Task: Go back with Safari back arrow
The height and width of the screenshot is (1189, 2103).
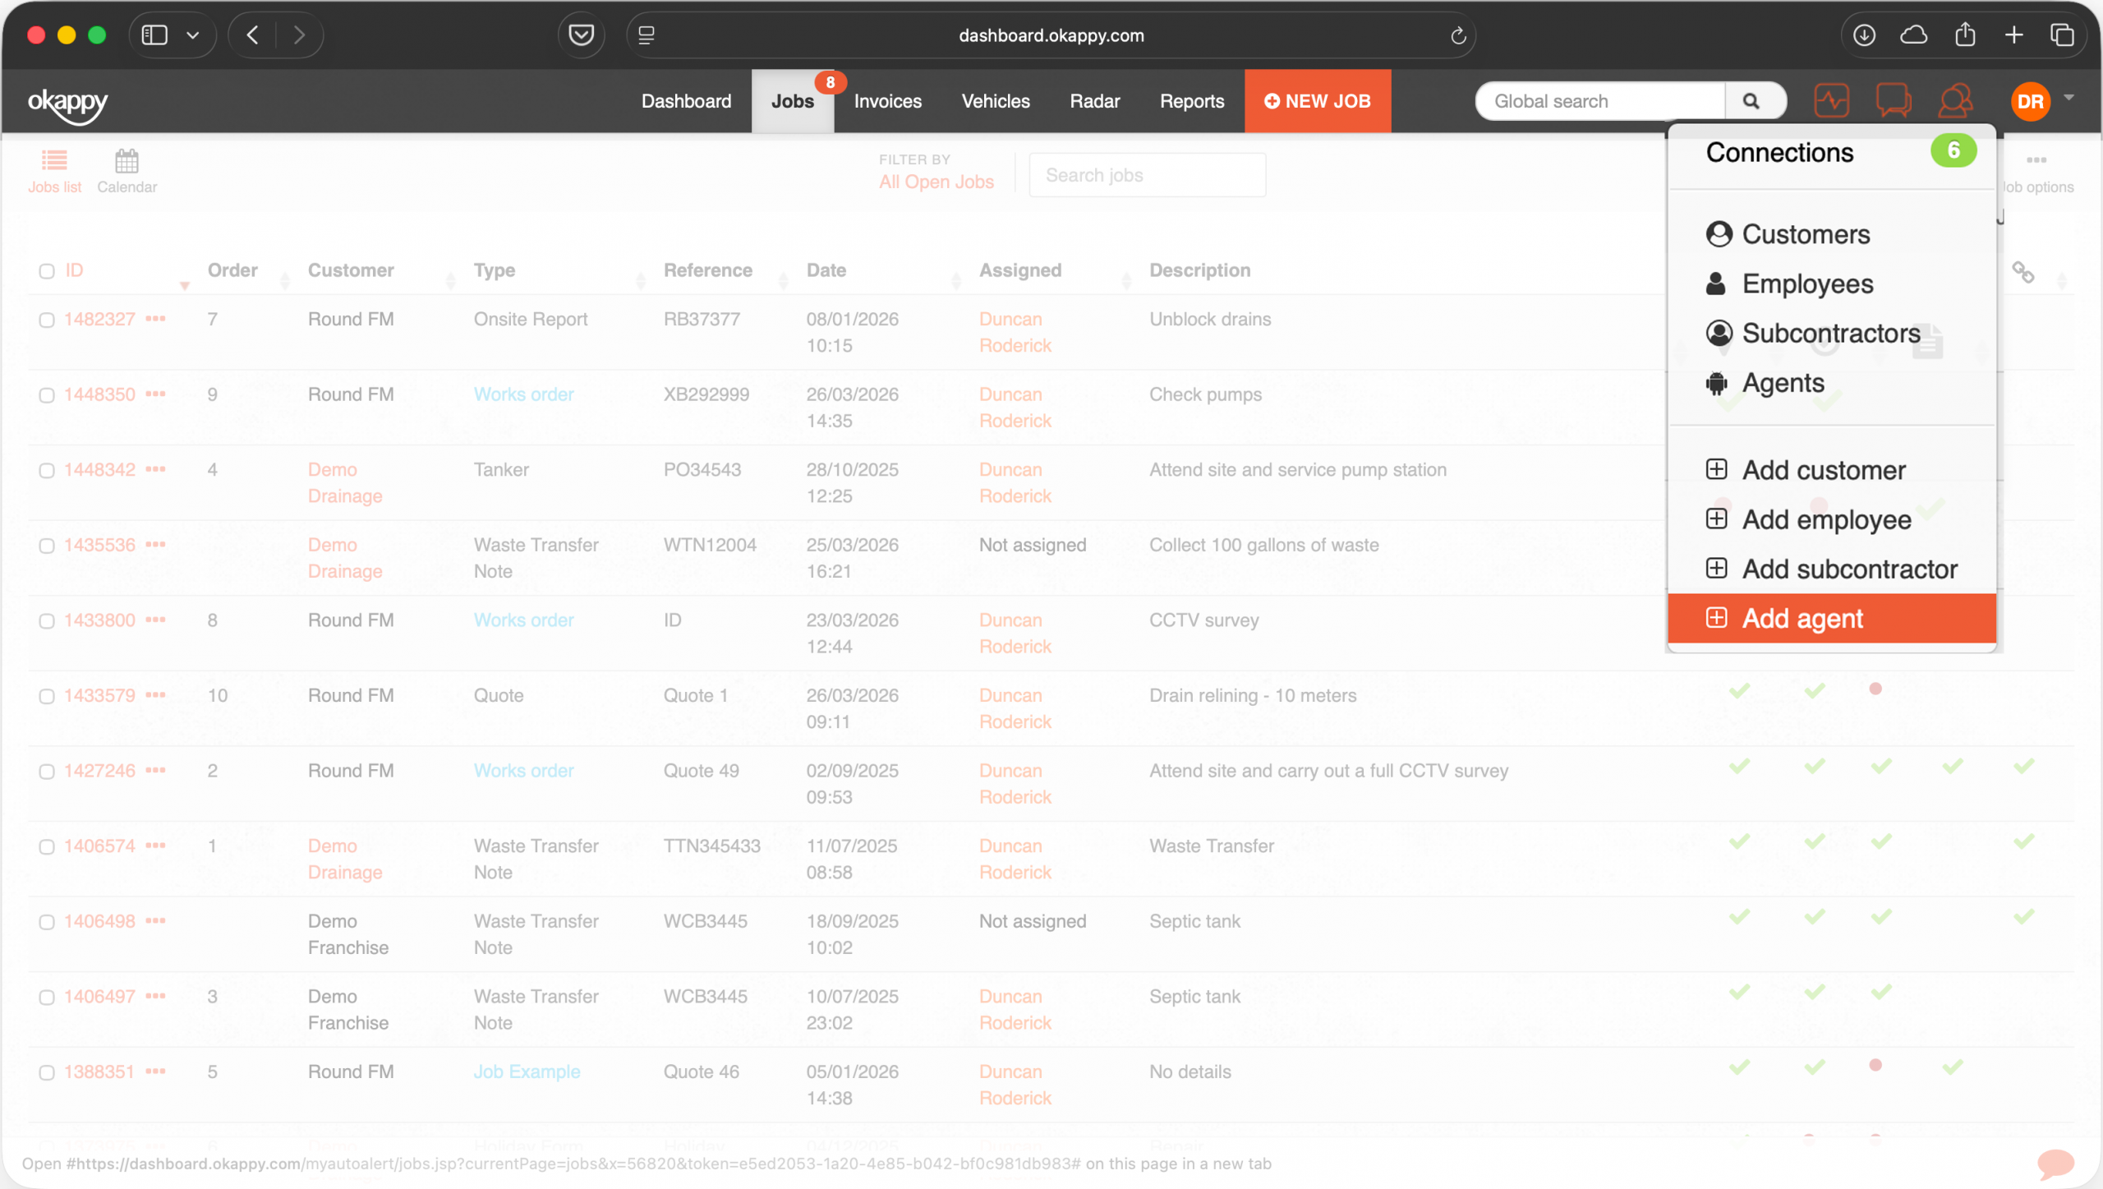Action: tap(253, 35)
